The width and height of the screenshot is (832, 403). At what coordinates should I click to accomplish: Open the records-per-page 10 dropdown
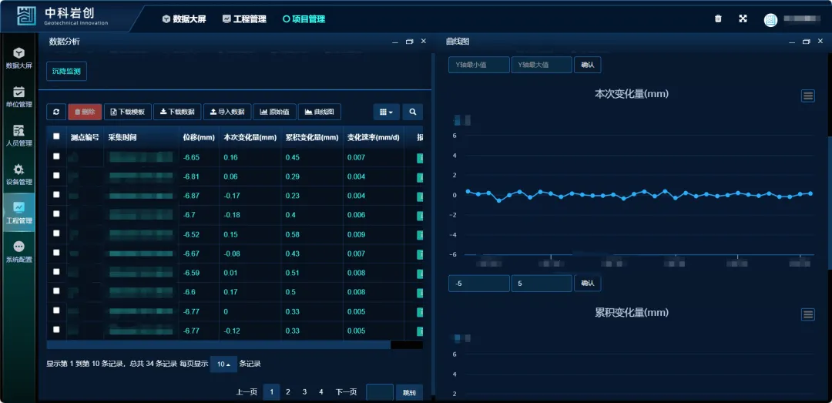point(223,364)
